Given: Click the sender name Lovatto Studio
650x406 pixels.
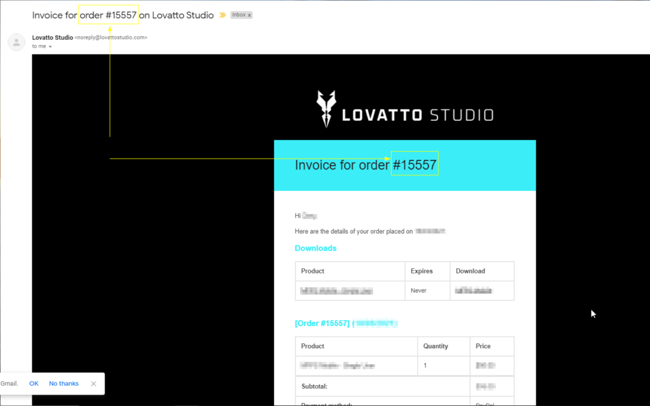Looking at the screenshot, I should click(x=51, y=37).
